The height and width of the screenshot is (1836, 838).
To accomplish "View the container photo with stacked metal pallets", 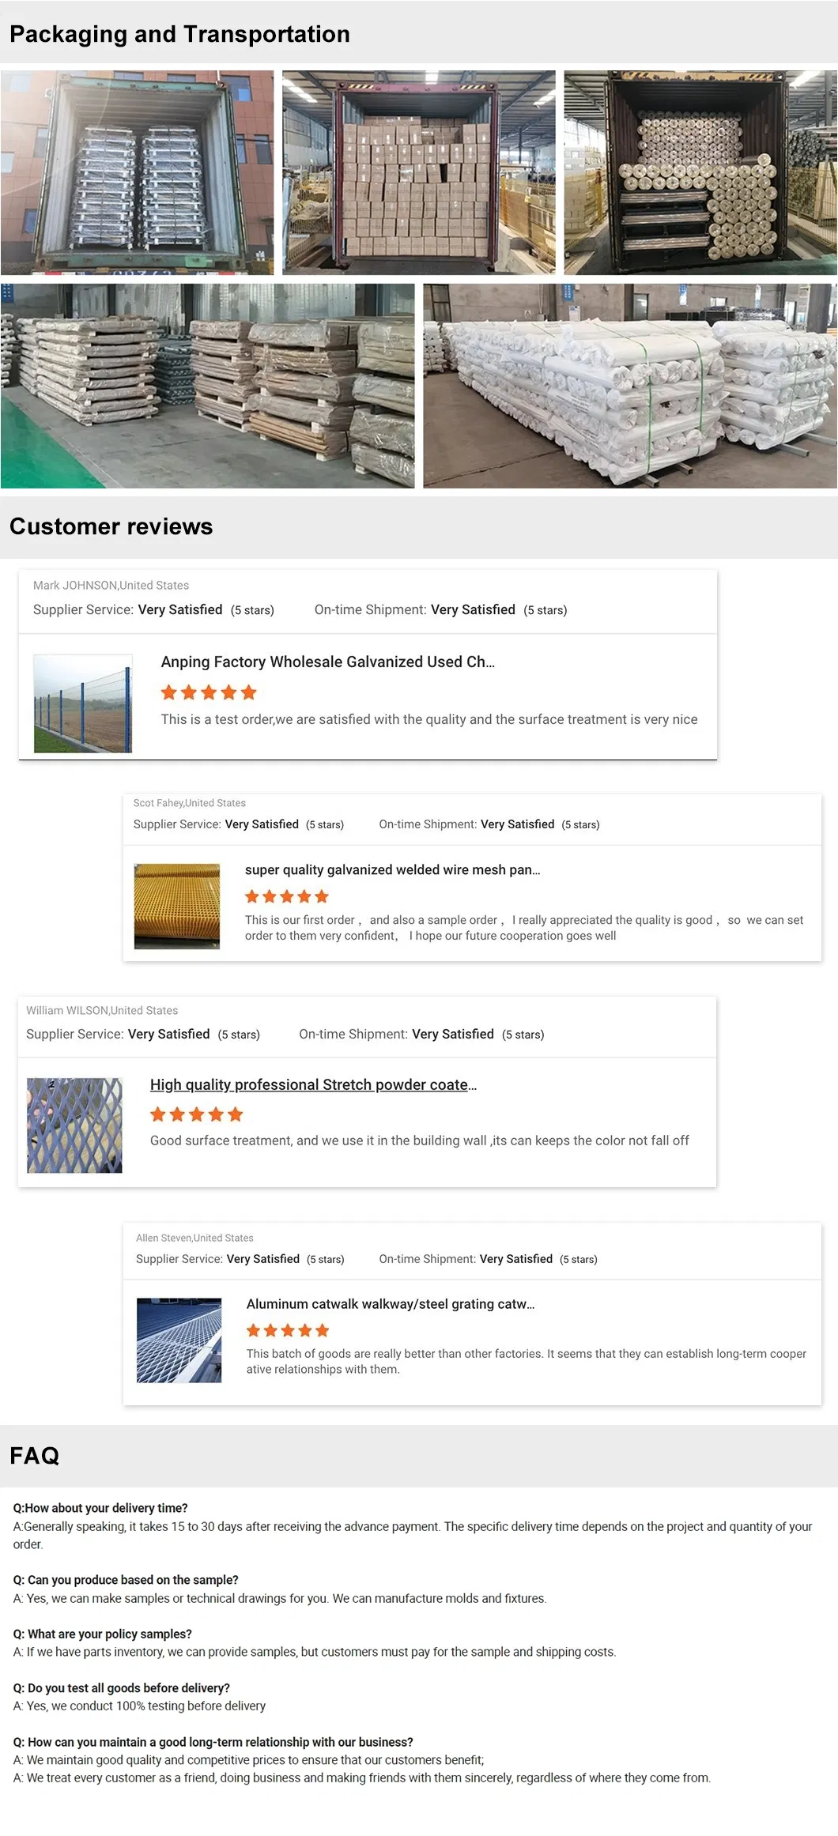I will 138,172.
